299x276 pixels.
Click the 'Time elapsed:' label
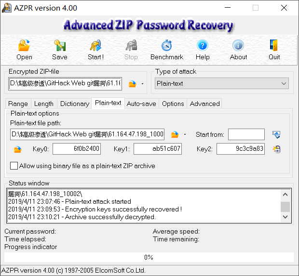pos(25,239)
